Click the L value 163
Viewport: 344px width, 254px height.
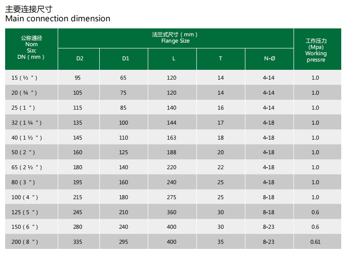[x=172, y=138]
